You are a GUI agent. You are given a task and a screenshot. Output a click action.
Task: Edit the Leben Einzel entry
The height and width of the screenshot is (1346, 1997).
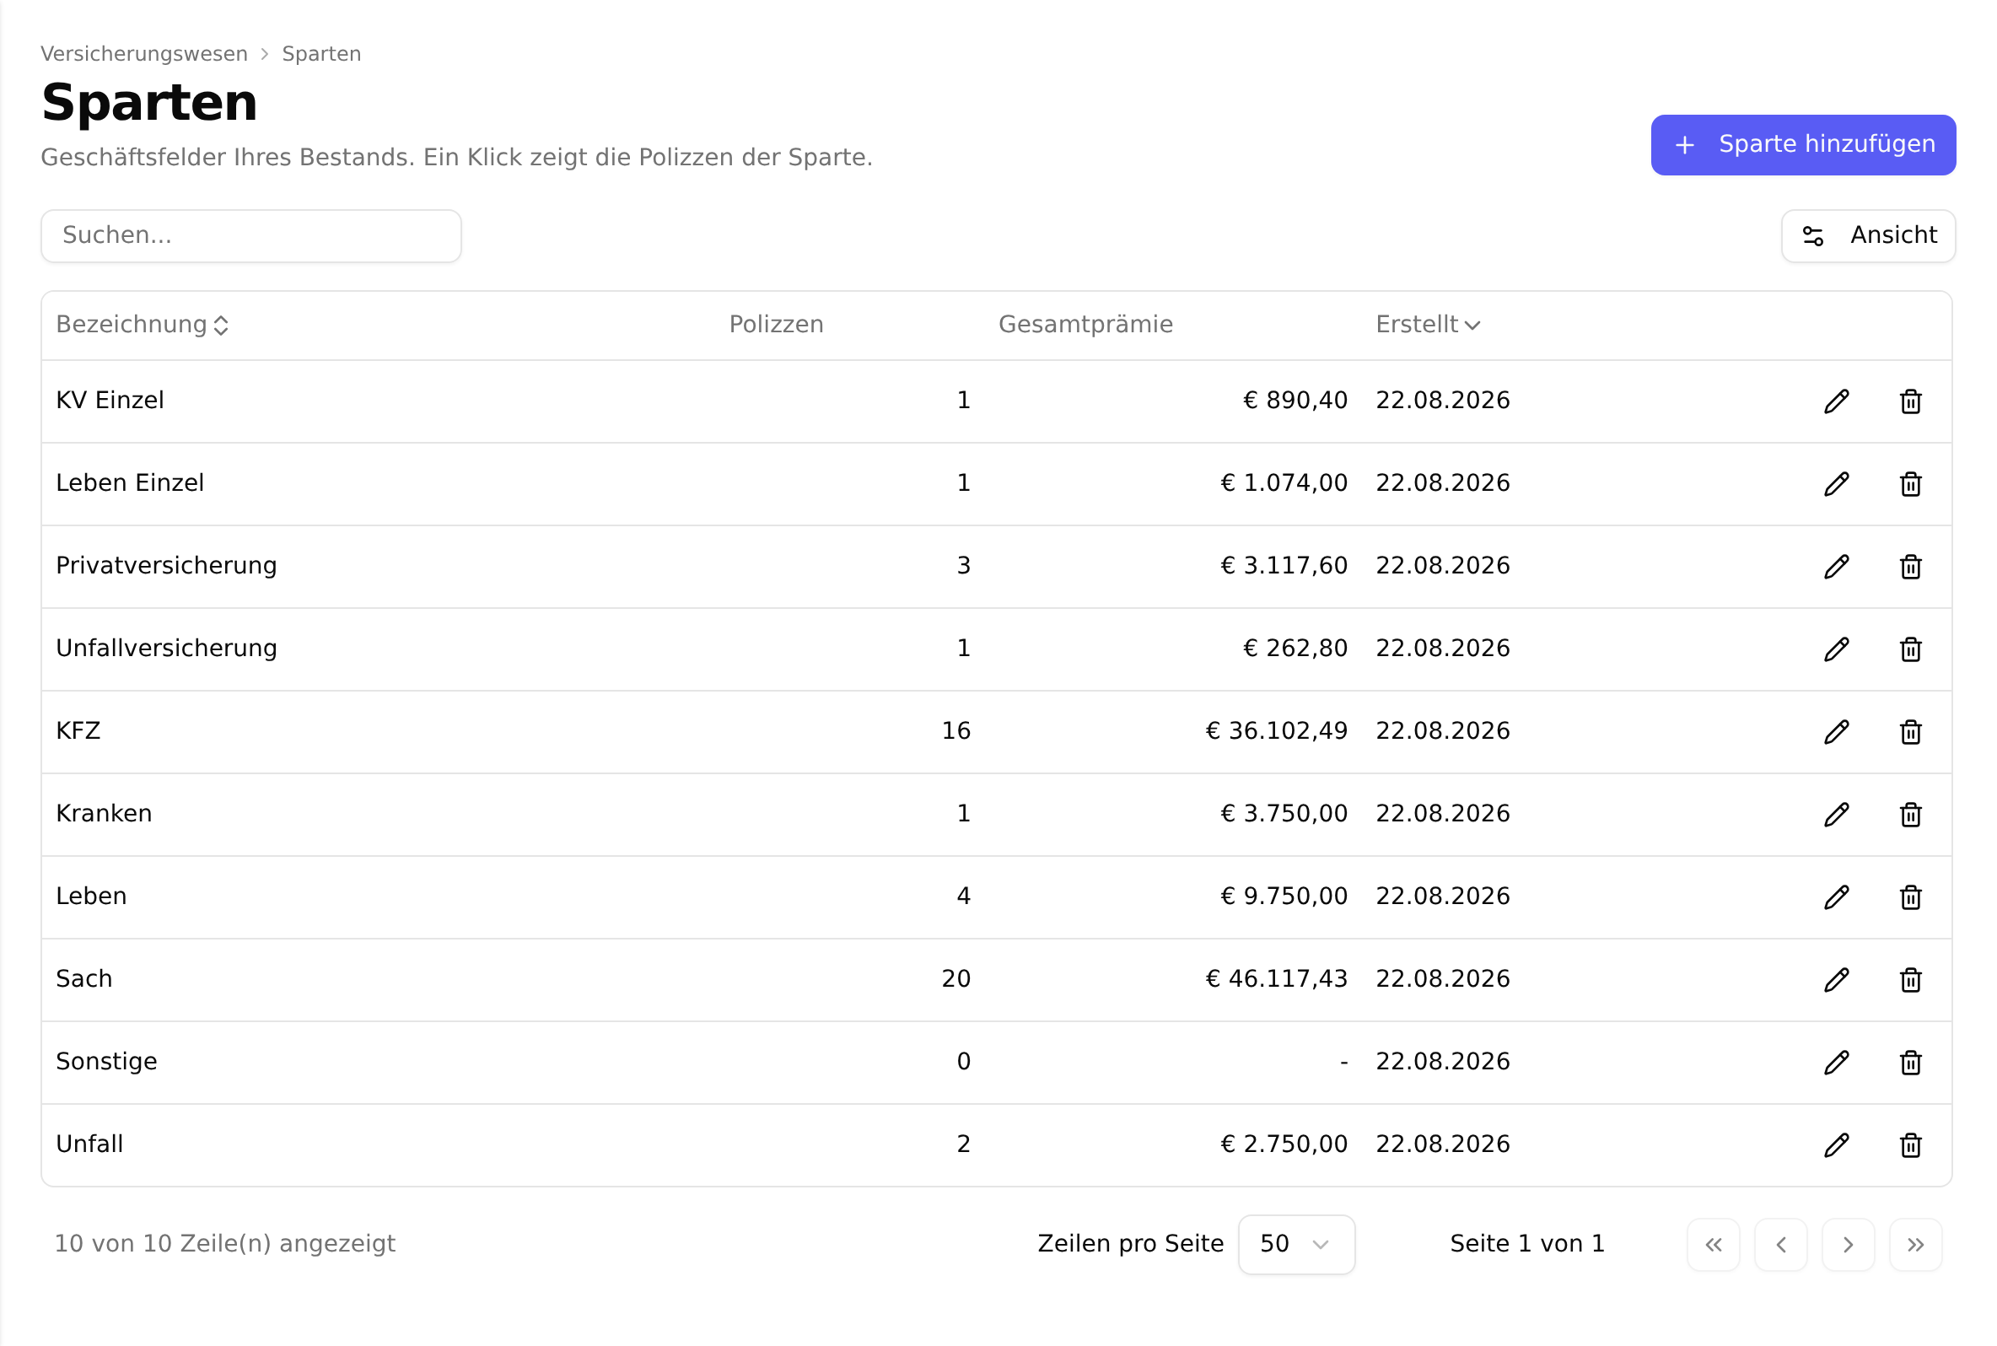(x=1836, y=483)
